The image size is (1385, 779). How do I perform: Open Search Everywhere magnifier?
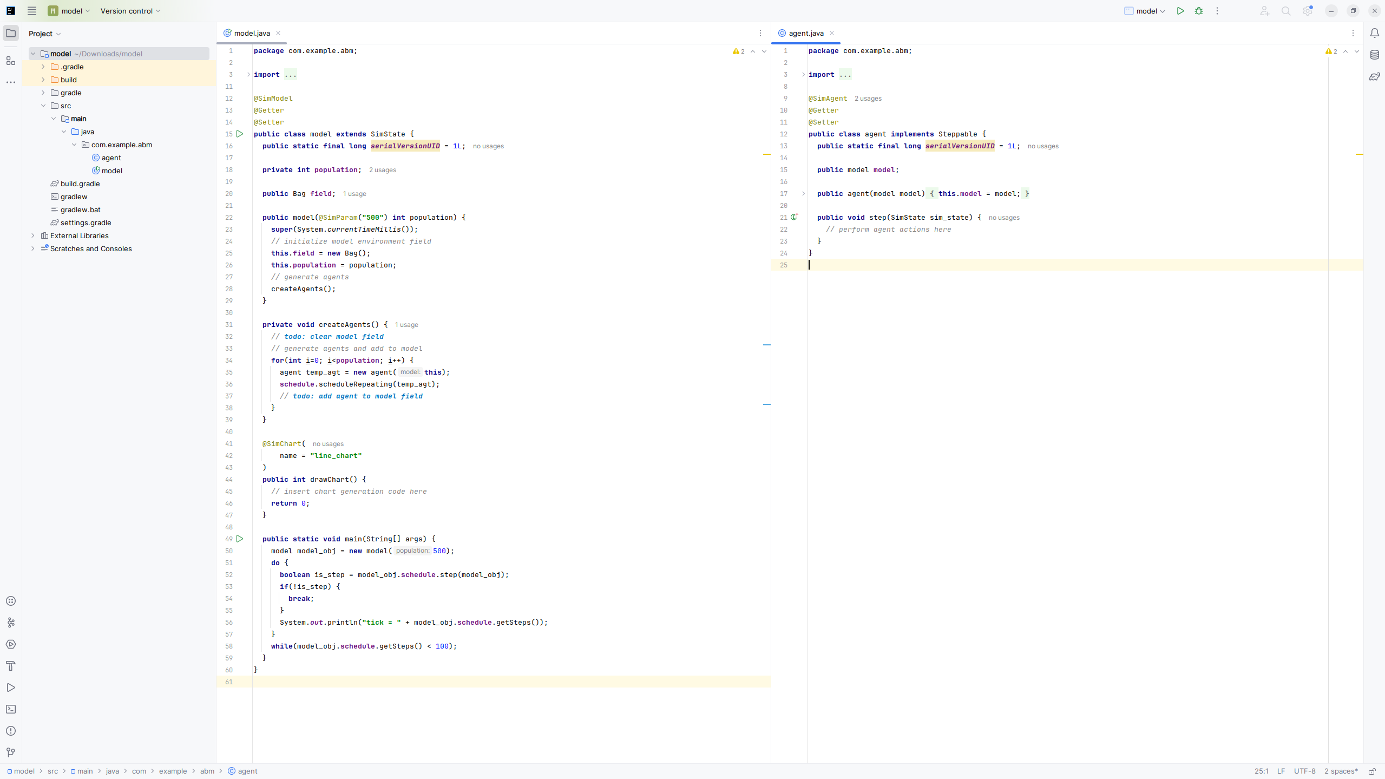point(1286,11)
